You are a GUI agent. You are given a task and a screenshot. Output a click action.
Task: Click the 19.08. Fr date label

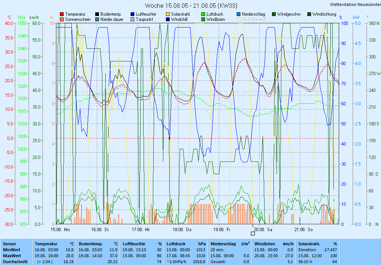[x=222, y=230]
